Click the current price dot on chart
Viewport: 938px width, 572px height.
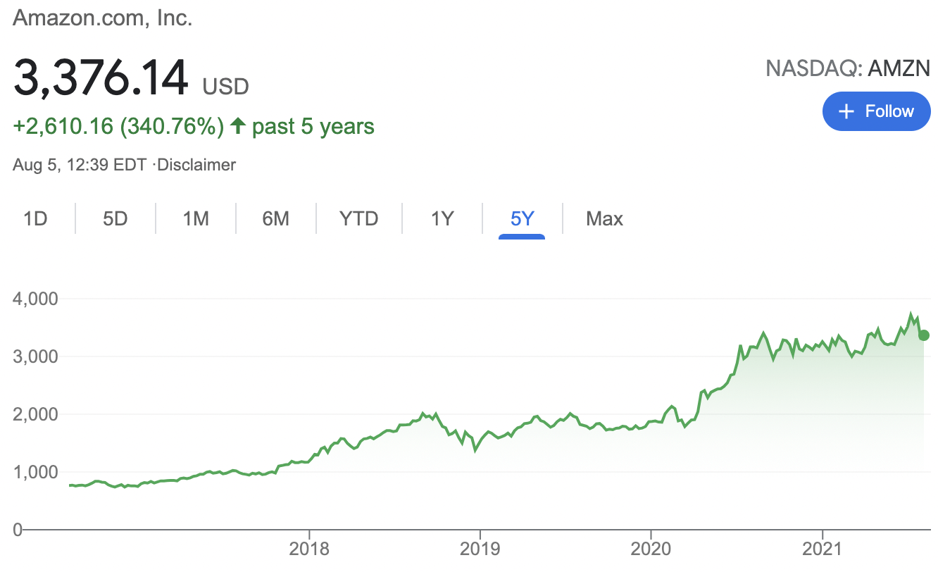[924, 335]
